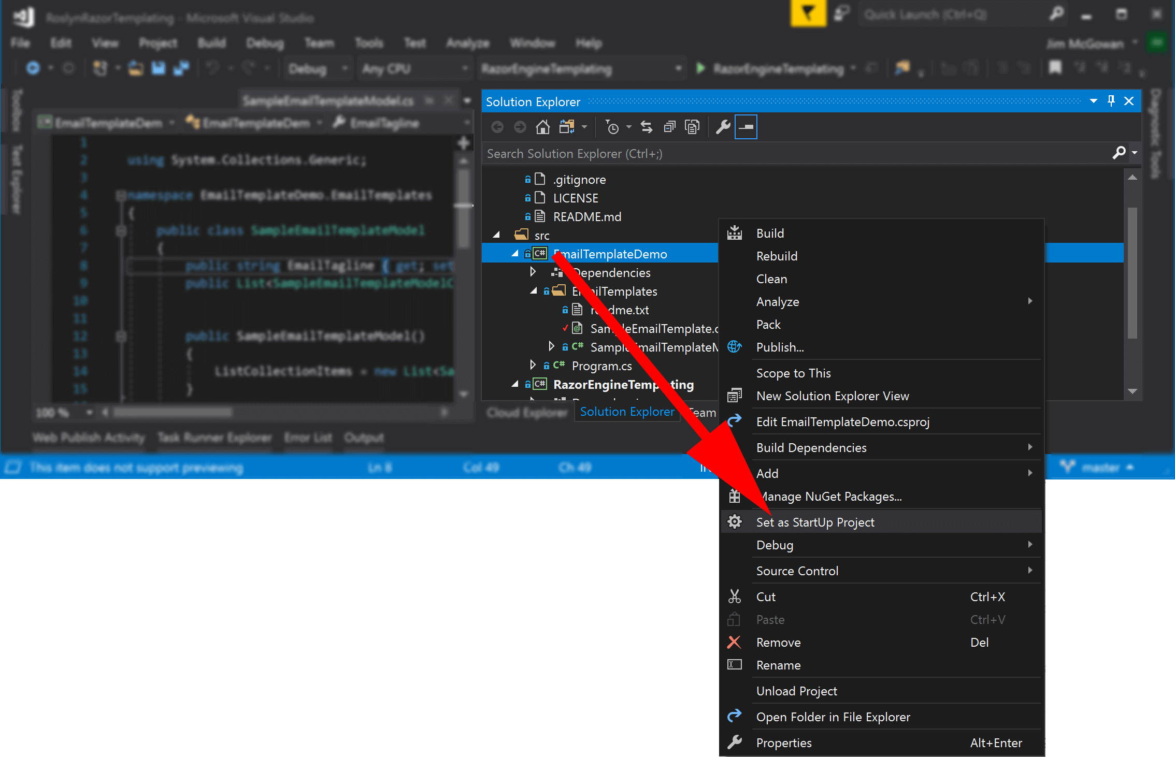
Task: Open the Analyze submenu
Action: click(881, 302)
